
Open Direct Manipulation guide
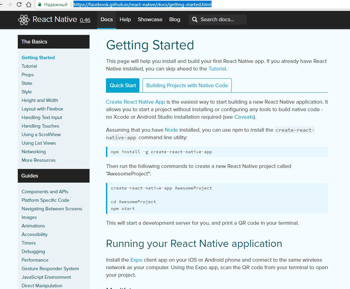[x=42, y=286]
